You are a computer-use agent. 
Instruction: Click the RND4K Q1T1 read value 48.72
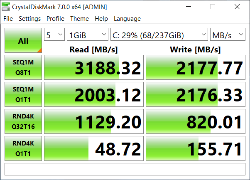point(94,148)
